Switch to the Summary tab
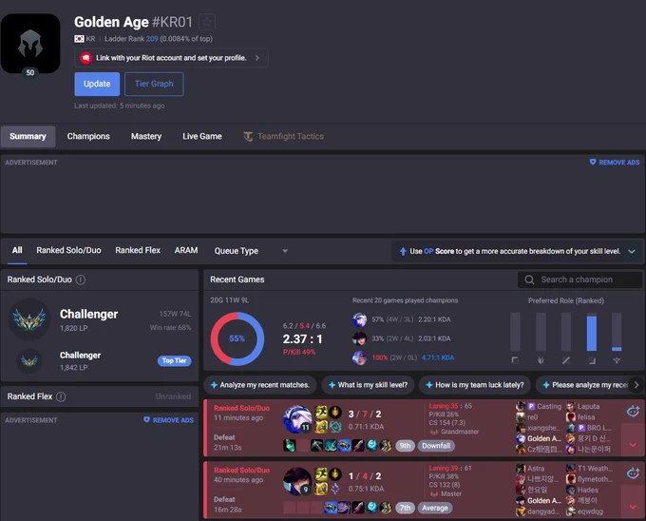Screen dimensions: 646x521 tap(28, 137)
